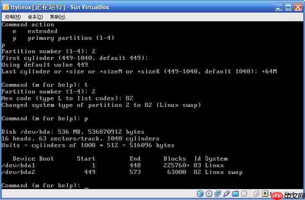The width and height of the screenshot is (305, 200).
Task: Maximize the ttylinux VirtualBox window
Action: click(x=288, y=8)
